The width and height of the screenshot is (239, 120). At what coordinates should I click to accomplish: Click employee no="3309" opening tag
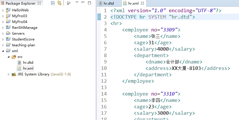(151, 30)
